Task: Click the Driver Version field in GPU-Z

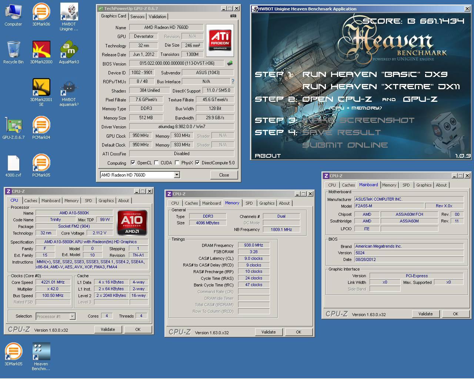Action: (181, 127)
